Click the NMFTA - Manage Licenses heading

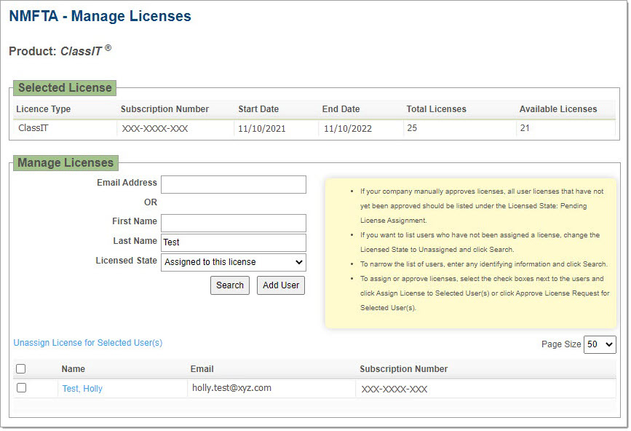100,16
